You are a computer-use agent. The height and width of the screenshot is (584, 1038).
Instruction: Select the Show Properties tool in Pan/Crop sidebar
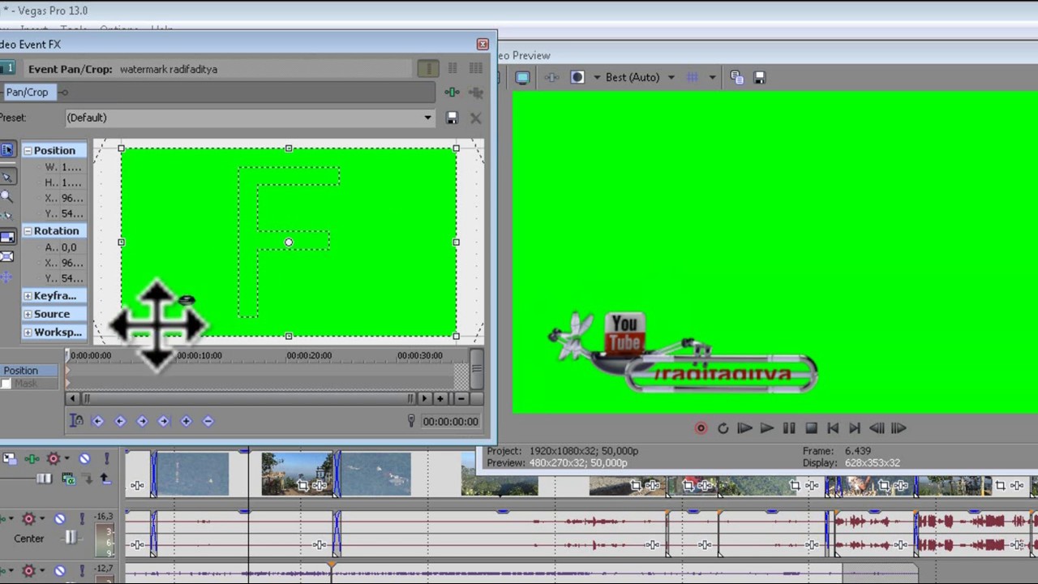pyautogui.click(x=6, y=150)
